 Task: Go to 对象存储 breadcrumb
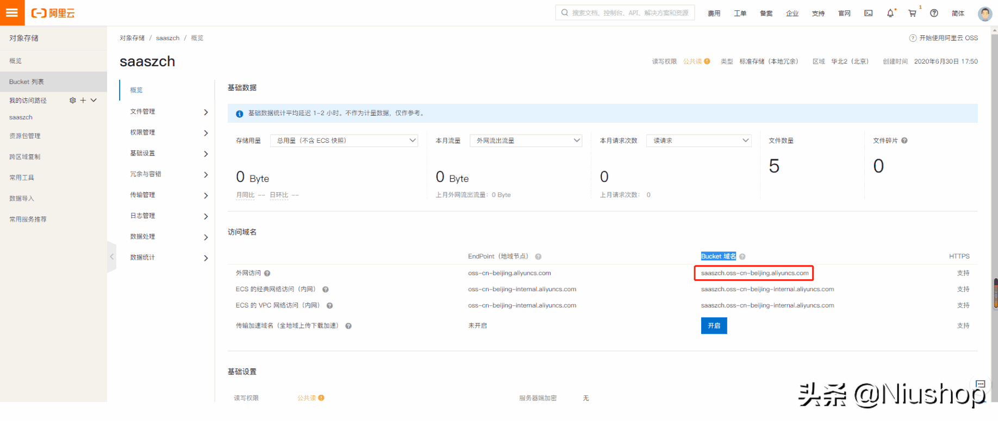pyautogui.click(x=132, y=38)
